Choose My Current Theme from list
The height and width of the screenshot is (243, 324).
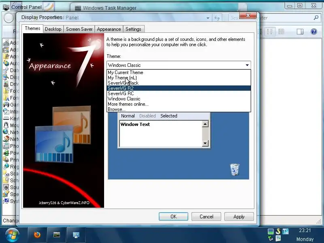[x=179, y=72]
